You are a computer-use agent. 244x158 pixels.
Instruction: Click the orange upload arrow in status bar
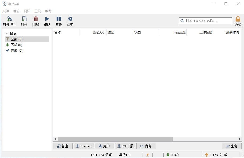click(x=207, y=155)
